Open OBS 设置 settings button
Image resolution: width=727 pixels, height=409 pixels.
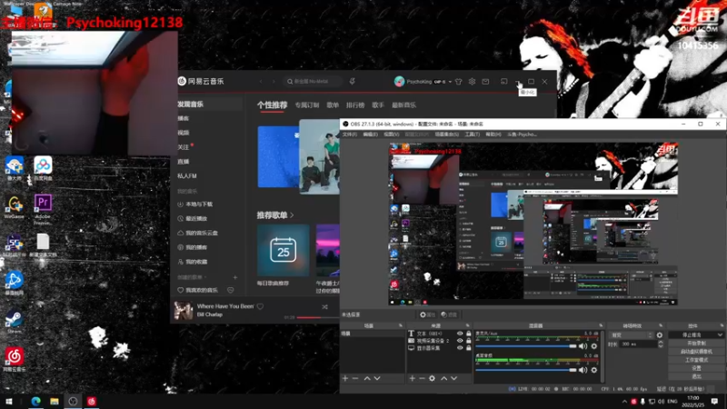[696, 368]
